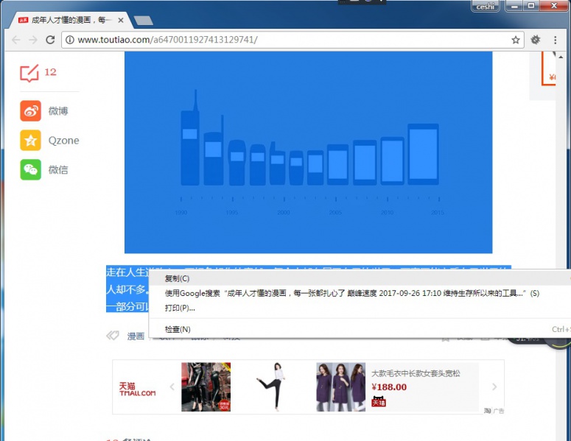571x441 pixels.
Task: Show next Tmall ad item arrow
Action: tap(494, 387)
